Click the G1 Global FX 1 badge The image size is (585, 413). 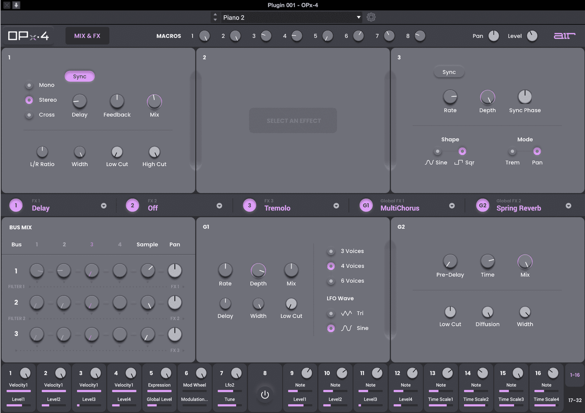point(366,205)
